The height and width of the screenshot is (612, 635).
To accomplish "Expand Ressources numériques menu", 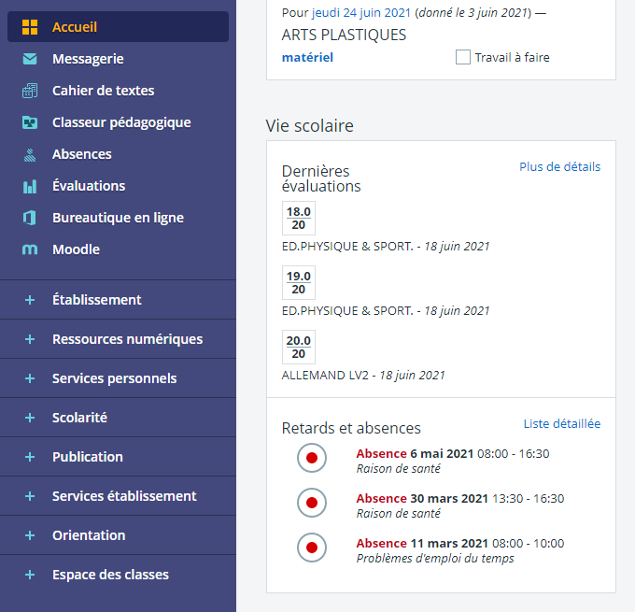I will [30, 339].
